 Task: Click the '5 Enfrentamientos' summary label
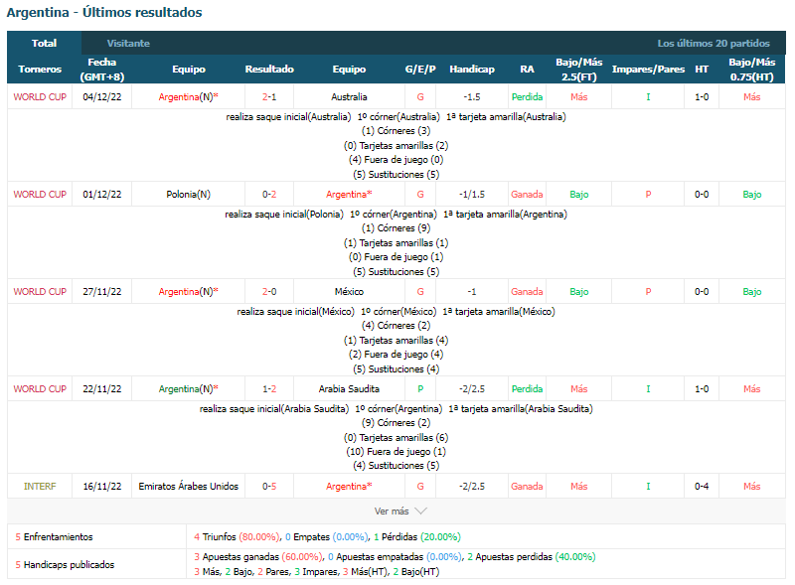point(54,537)
